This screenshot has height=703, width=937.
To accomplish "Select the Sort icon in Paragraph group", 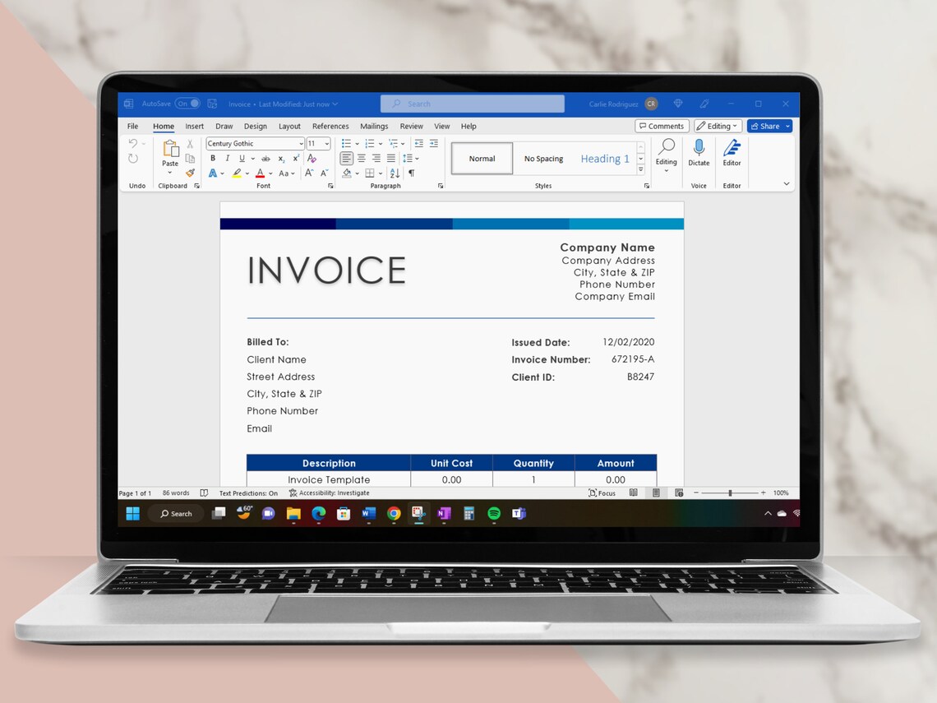I will point(394,173).
